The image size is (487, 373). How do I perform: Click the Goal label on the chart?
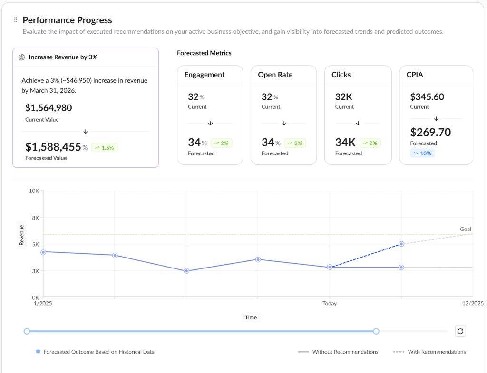(465, 229)
